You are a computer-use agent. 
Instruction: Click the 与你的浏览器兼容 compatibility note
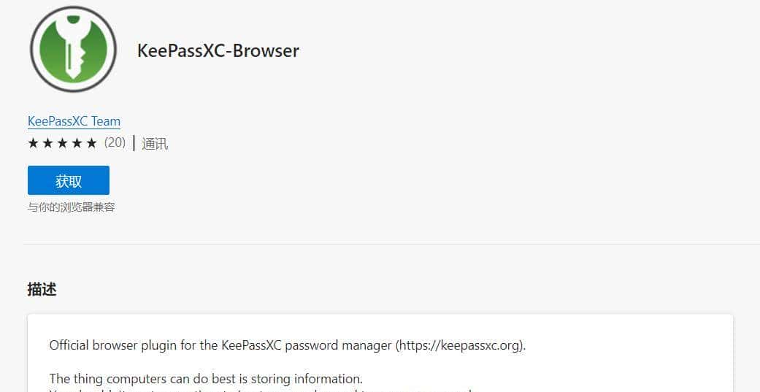[x=72, y=207]
